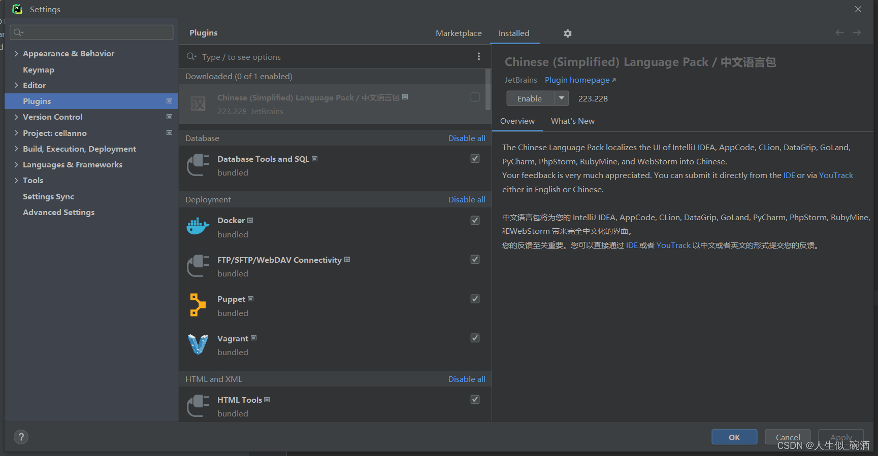
Task: Click the PyCharm logo in title bar
Action: pos(17,9)
